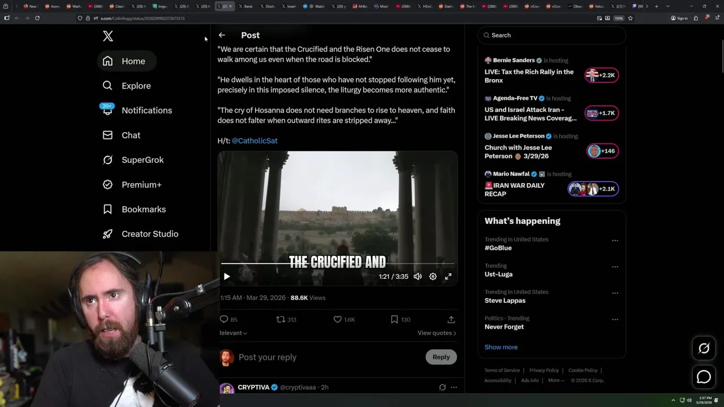Open the Never Forget trend
This screenshot has height=407, width=724.
pyautogui.click(x=504, y=327)
